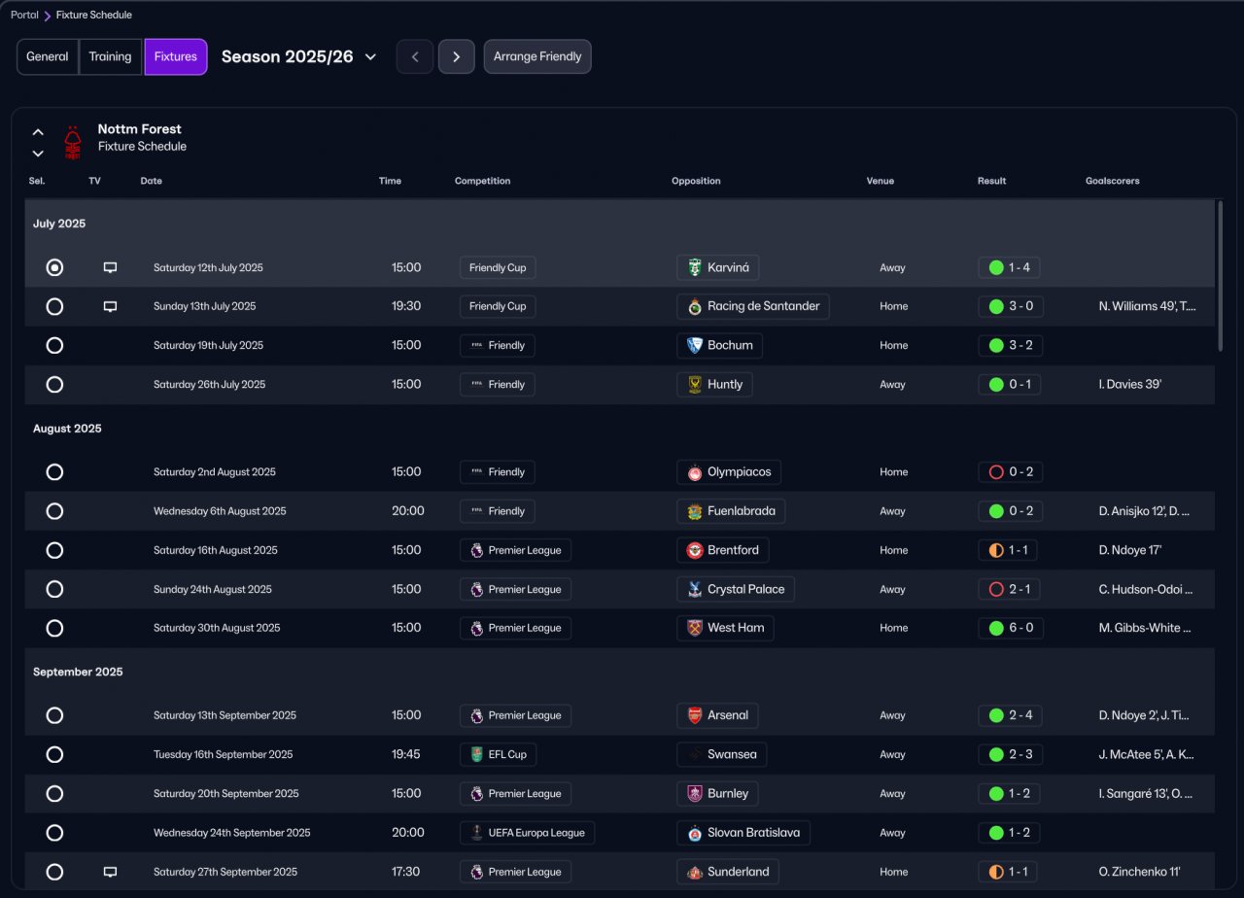
Task: Open the Friendly Cup tag in Karviná row
Action: [498, 267]
